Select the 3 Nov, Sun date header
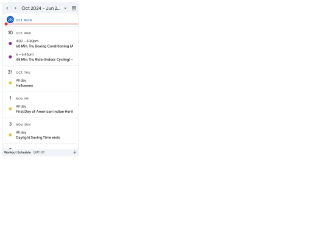The width and height of the screenshot is (329, 247). (x=19, y=124)
